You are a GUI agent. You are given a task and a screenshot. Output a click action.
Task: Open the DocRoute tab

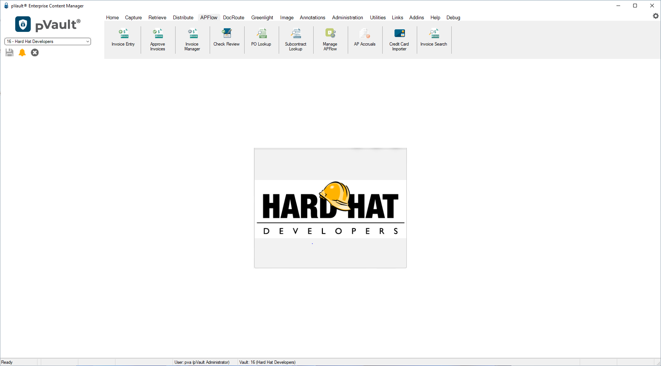(234, 17)
